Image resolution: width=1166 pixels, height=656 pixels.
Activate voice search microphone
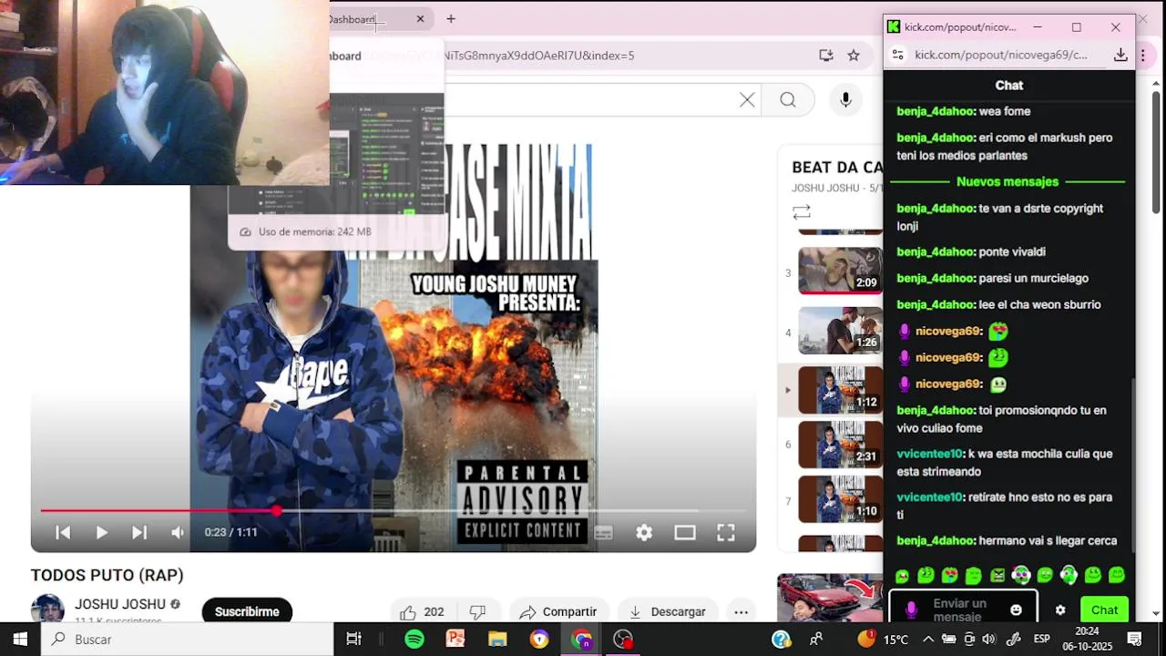point(845,100)
